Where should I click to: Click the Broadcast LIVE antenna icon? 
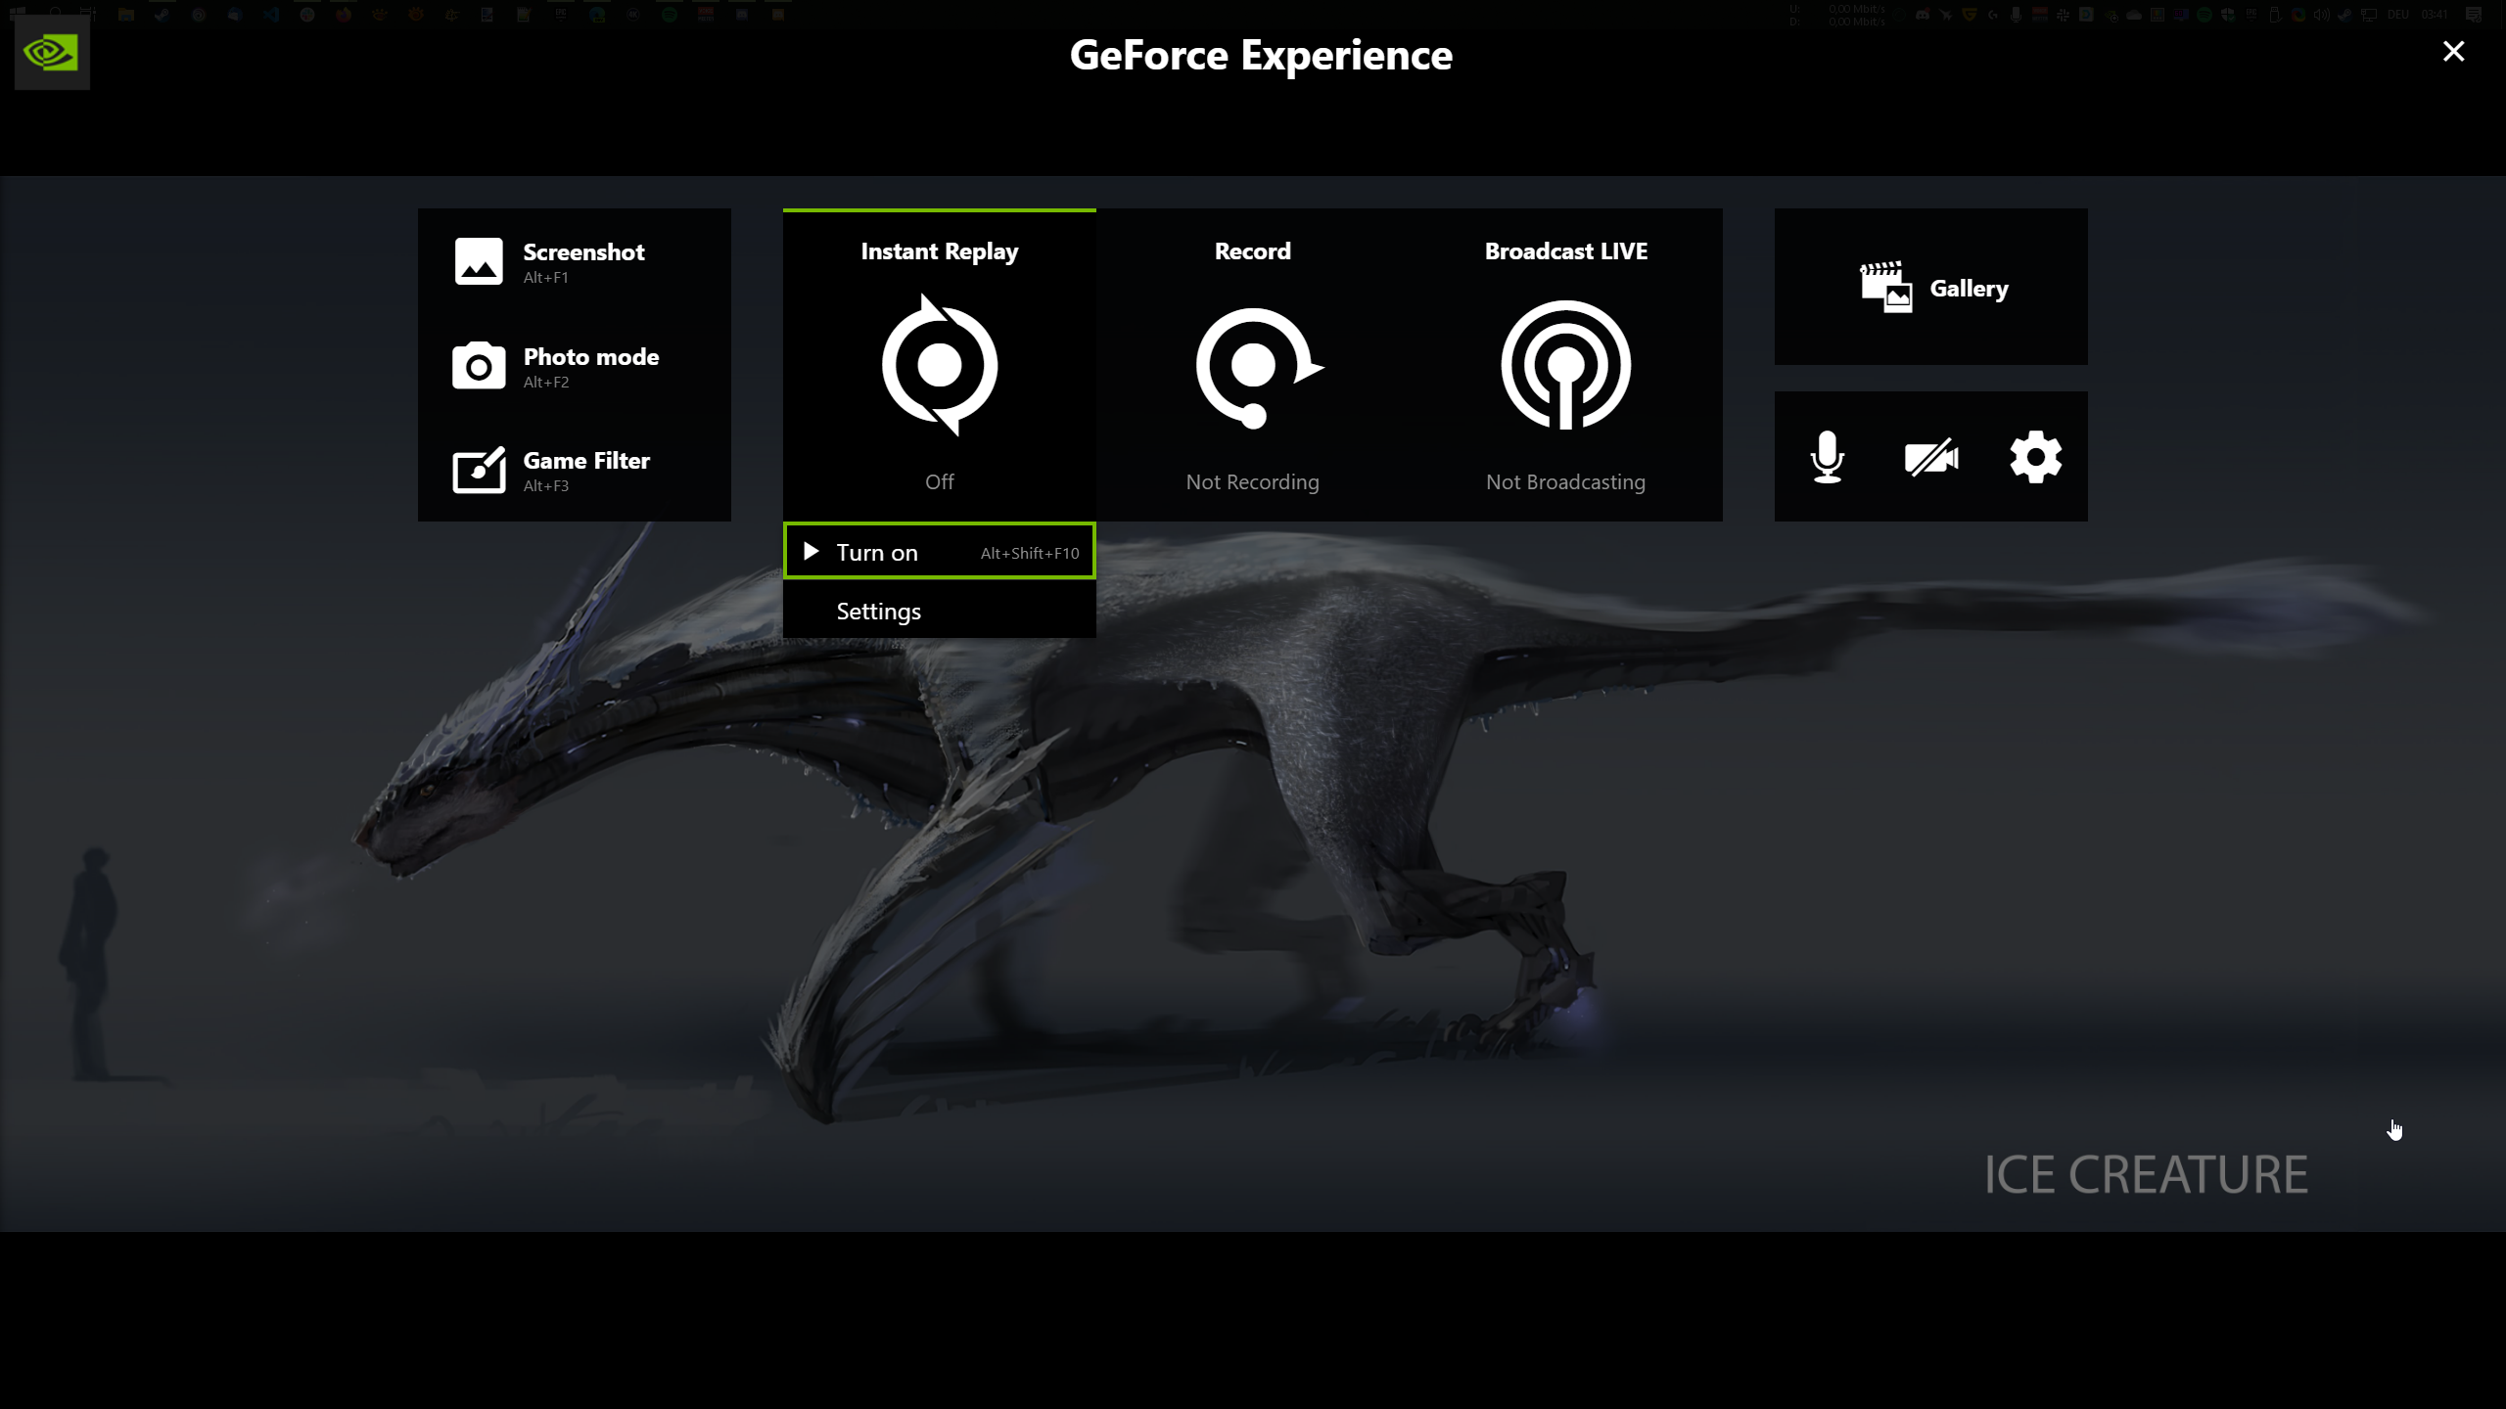click(1566, 365)
